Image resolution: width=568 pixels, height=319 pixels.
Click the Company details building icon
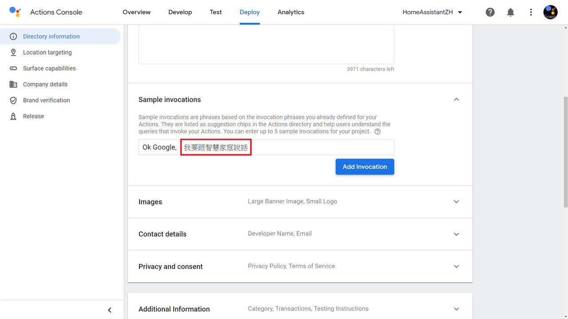point(13,84)
